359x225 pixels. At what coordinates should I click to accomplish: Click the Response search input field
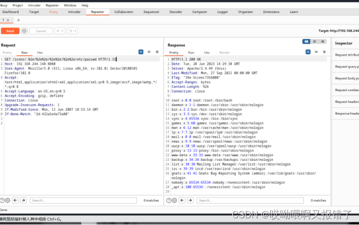click(x=250, y=201)
